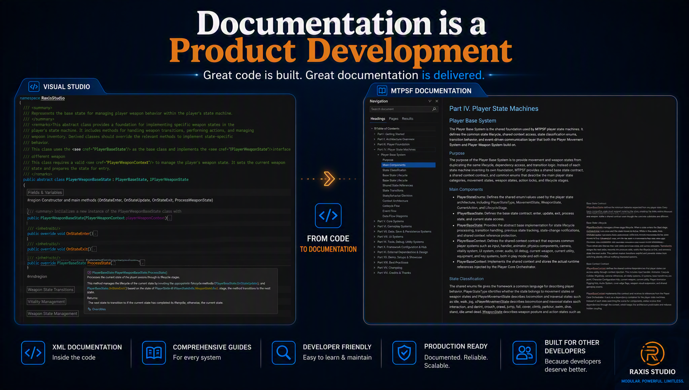The height and width of the screenshot is (390, 689).
Task: Click the Visual Studio code brackets icon
Action: click(34, 86)
